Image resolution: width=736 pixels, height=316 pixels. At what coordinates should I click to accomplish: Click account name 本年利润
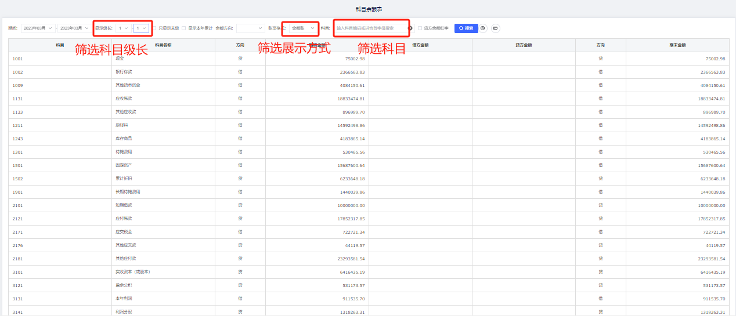click(x=124, y=299)
